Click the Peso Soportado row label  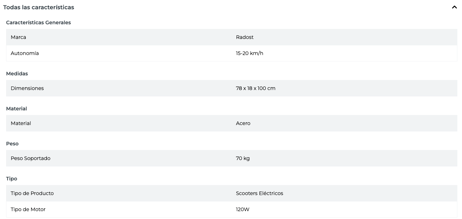[x=30, y=158]
